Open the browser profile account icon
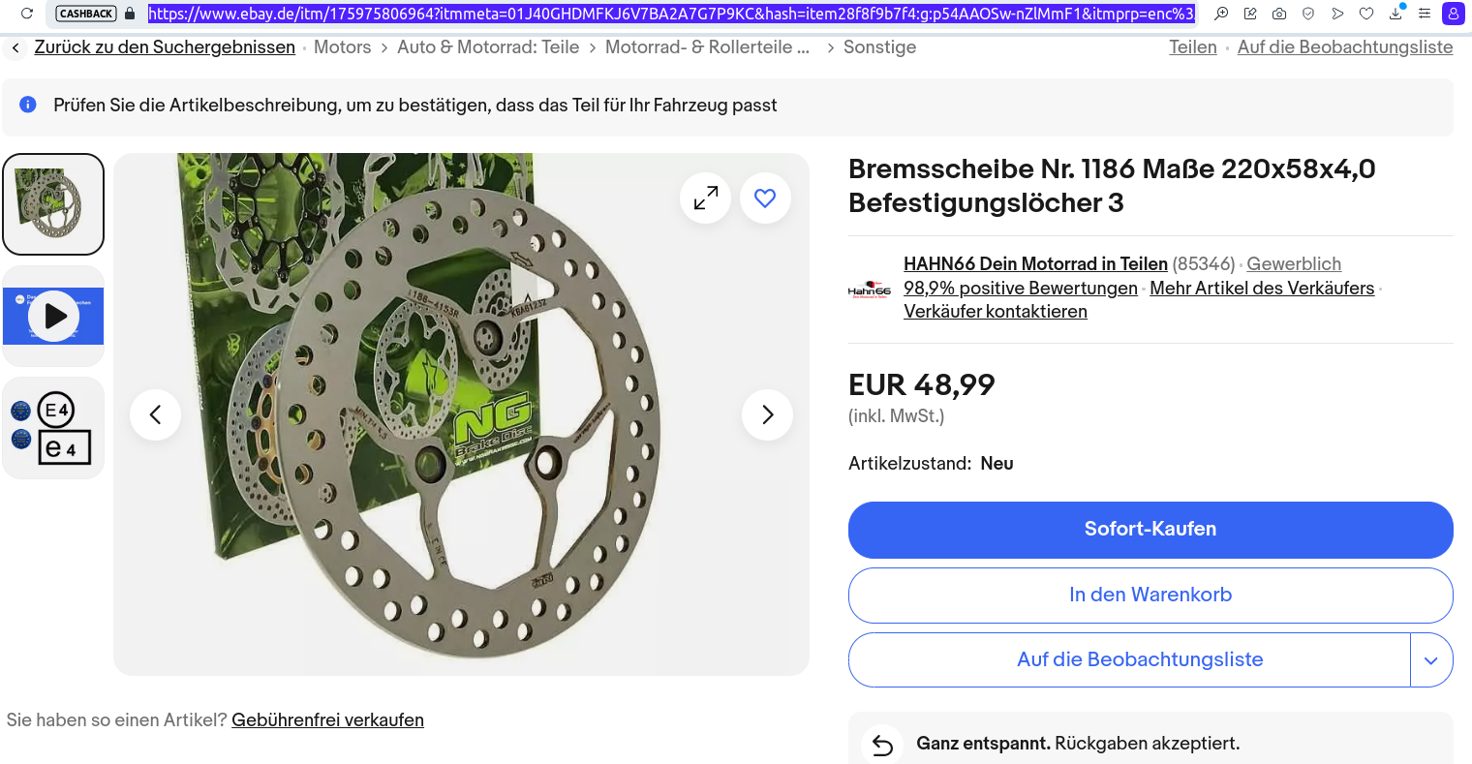Image resolution: width=1472 pixels, height=764 pixels. coord(1453,14)
